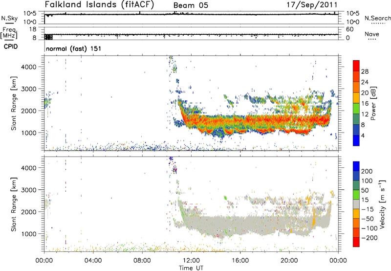Click the '08:00' time axis tick label
The width and height of the screenshot is (391, 271).
click(x=142, y=260)
